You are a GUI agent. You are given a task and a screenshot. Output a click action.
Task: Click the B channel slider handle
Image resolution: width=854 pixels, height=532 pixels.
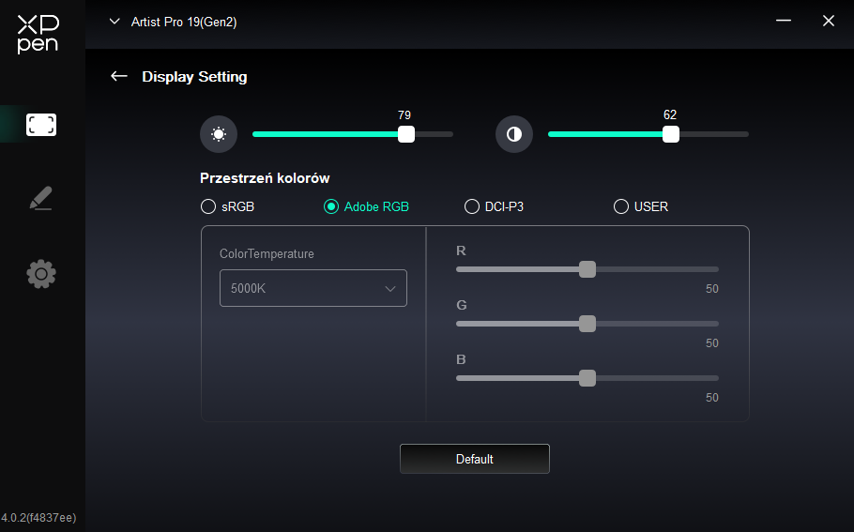pos(587,378)
